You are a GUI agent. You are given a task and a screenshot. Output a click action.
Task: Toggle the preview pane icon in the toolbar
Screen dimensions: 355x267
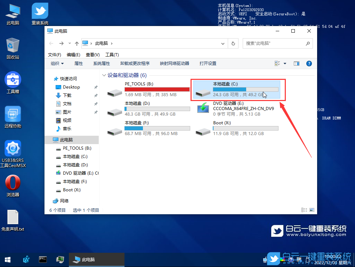[x=296, y=64]
